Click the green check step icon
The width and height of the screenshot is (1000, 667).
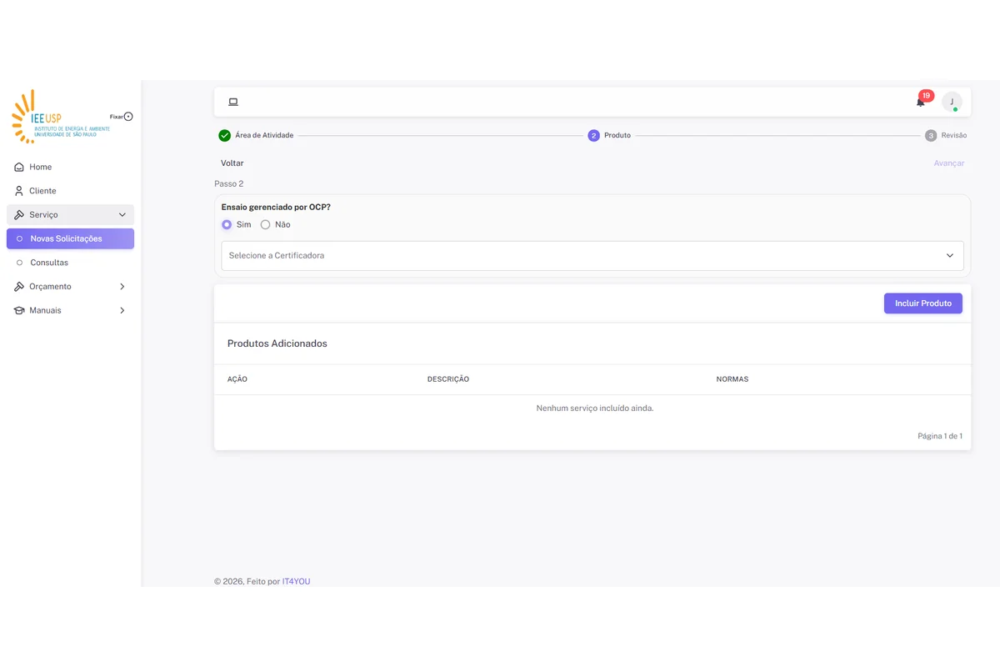[224, 135]
